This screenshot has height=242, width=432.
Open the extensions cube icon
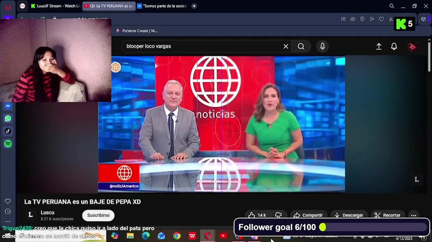(x=424, y=19)
